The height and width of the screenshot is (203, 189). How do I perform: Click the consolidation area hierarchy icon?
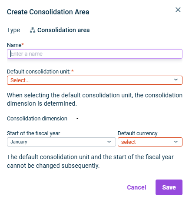tap(33, 30)
